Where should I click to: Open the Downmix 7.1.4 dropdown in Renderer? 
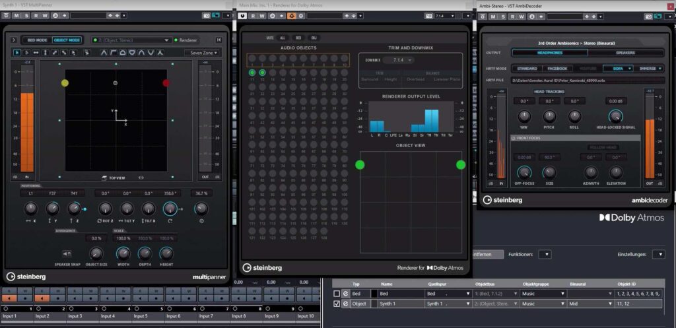pos(398,60)
